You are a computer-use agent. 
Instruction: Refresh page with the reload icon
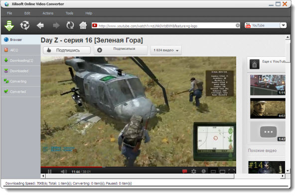coord(70,25)
